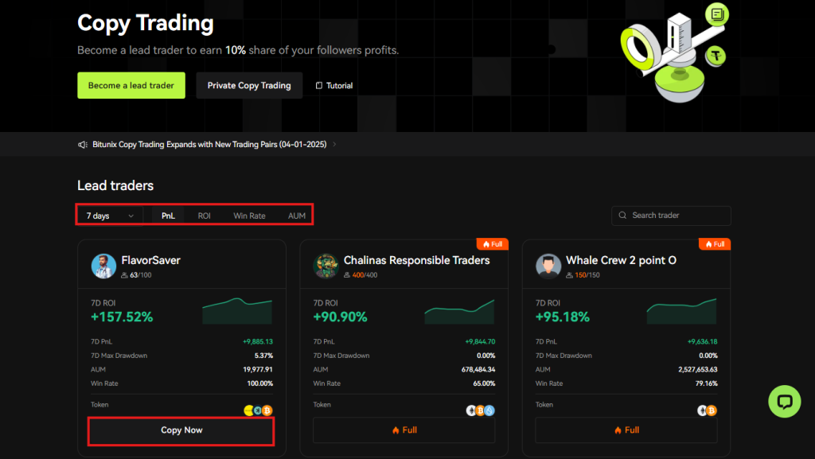Select the announcement speaker icon
The image size is (815, 459).
(82, 144)
